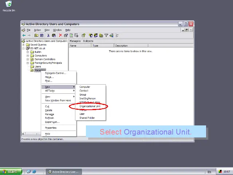
Task: Click the create new user icon
Action: pyautogui.click(x=91, y=35)
